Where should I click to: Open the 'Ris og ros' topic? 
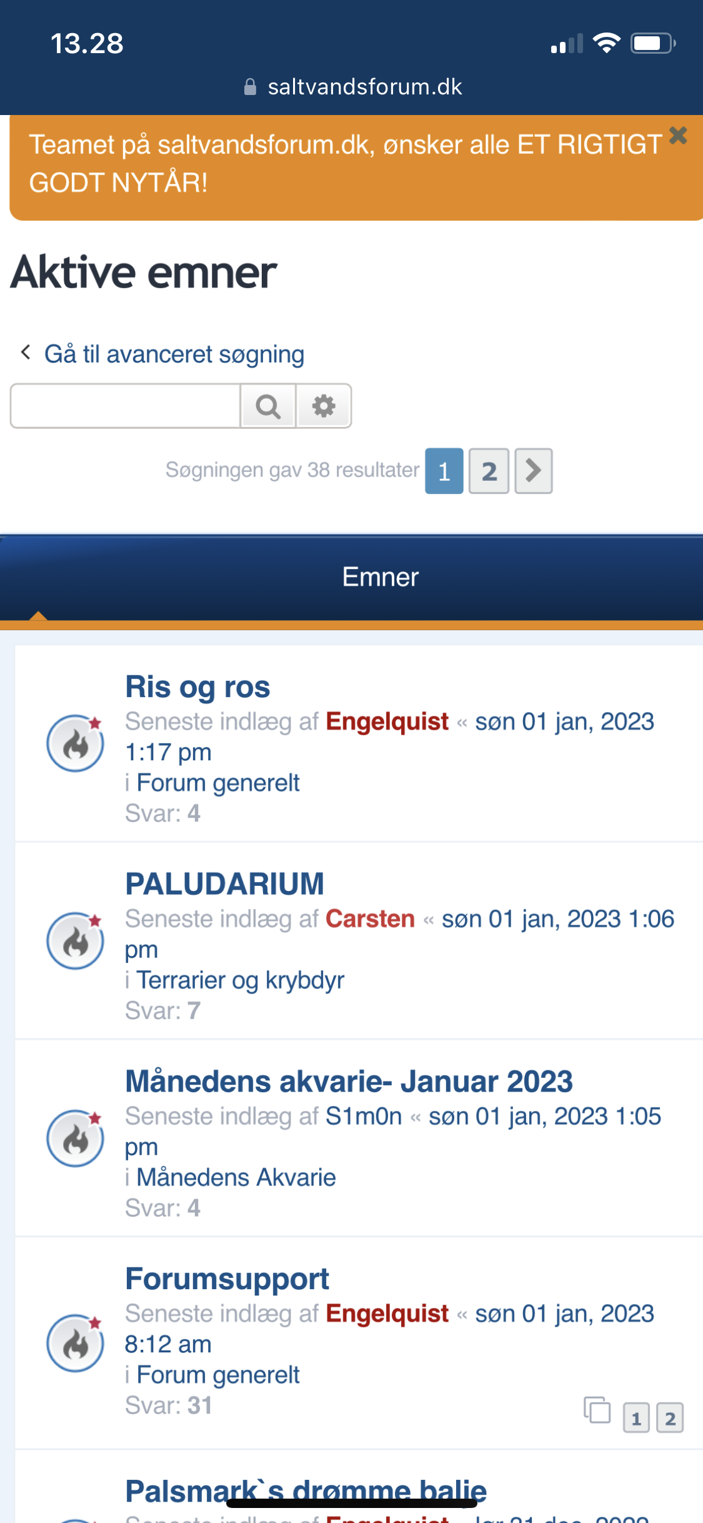(x=197, y=687)
